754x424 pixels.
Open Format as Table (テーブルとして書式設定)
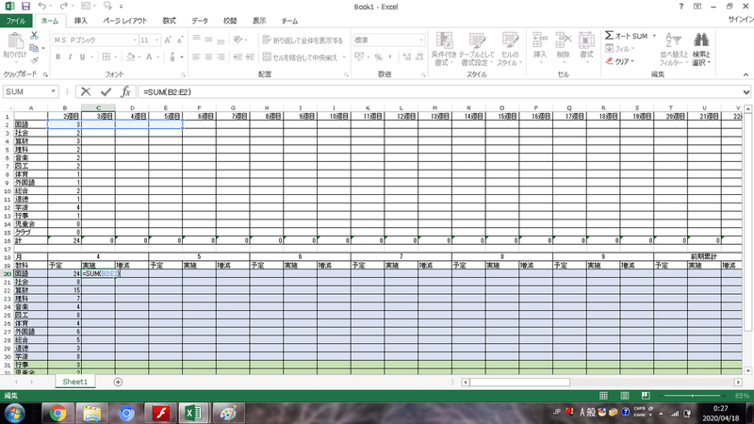pos(476,49)
